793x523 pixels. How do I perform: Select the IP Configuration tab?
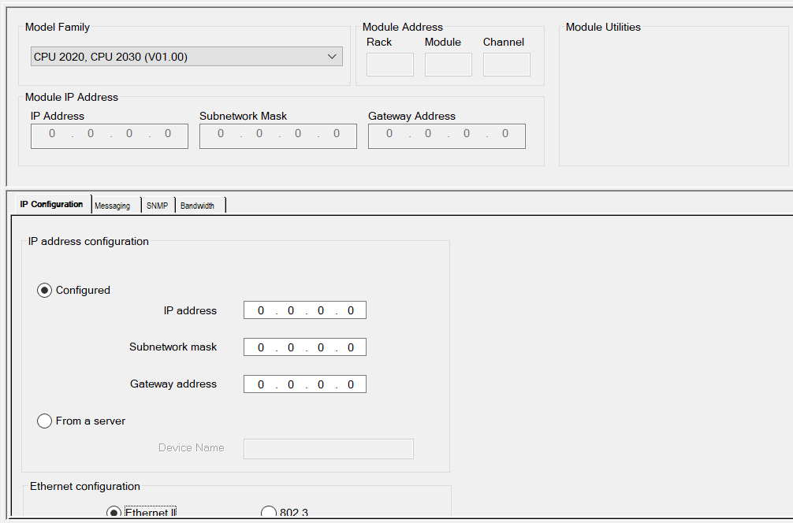click(51, 205)
